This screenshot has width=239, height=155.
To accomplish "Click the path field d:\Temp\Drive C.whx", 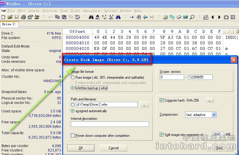I will pos(107,105).
